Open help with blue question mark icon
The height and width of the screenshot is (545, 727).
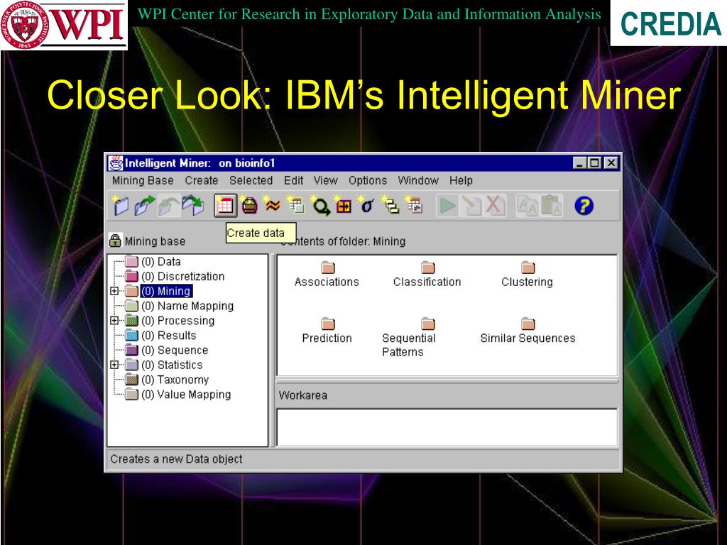(x=584, y=206)
